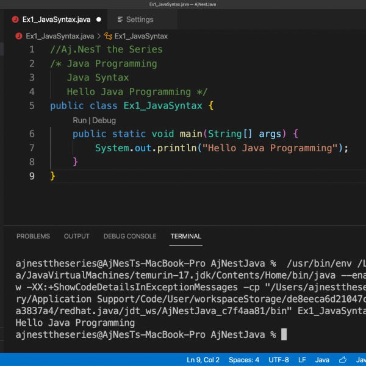Select the TERMINAL panel tab

point(185,236)
